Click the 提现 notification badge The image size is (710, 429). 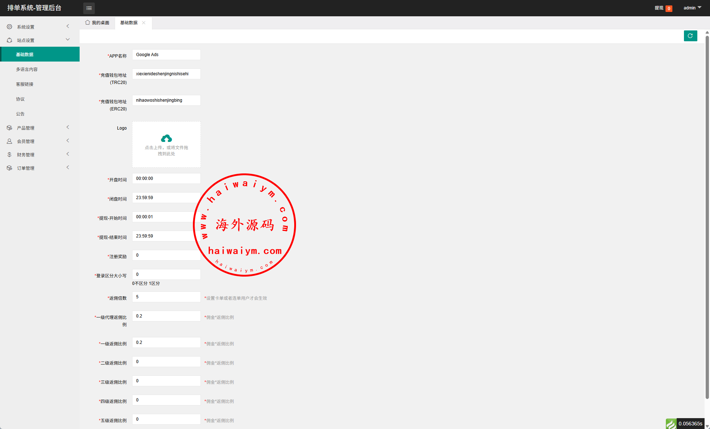point(669,8)
